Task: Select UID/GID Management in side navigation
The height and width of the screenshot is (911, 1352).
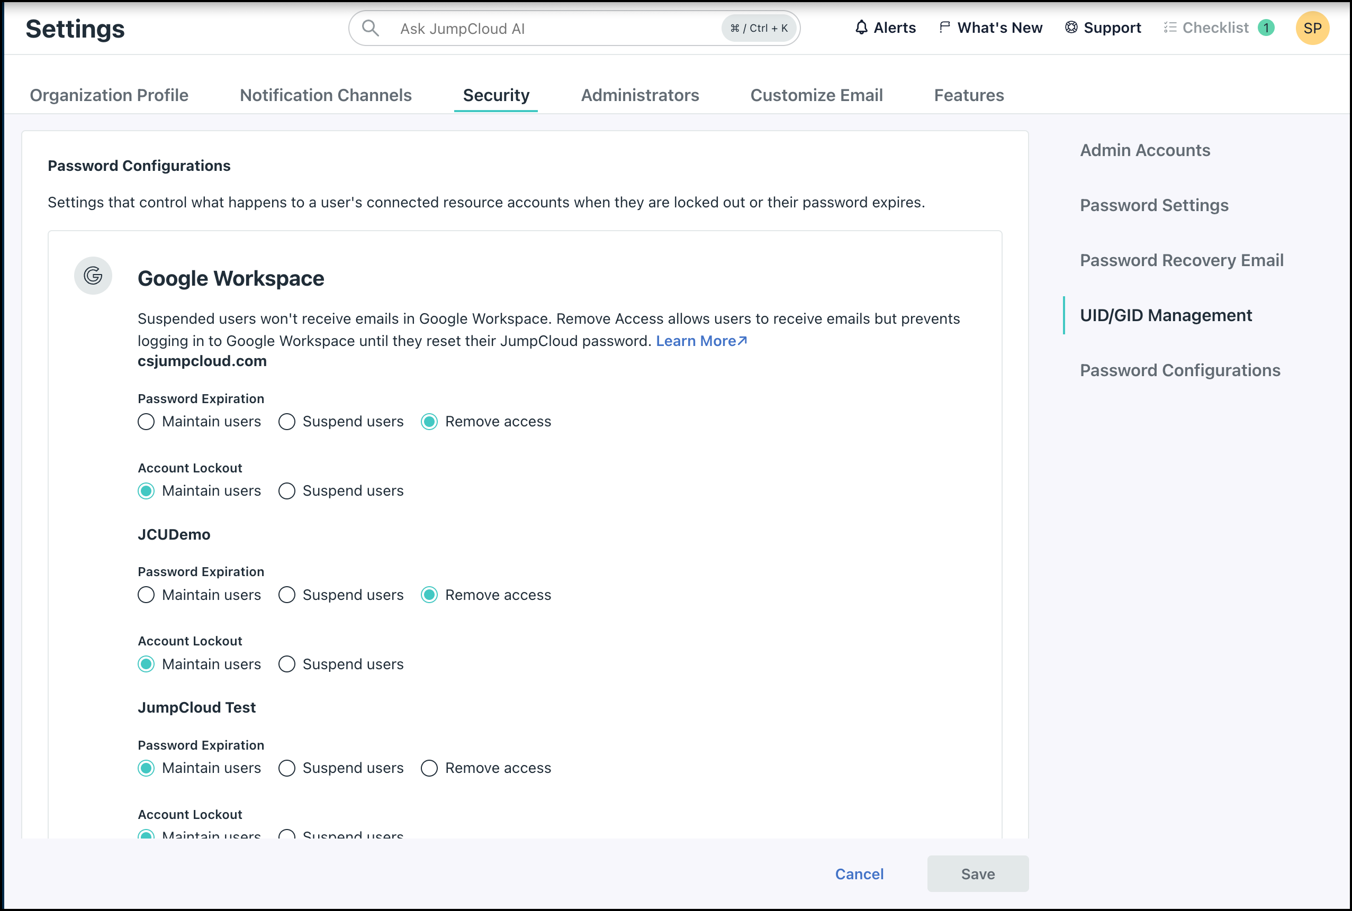Action: pyautogui.click(x=1166, y=315)
